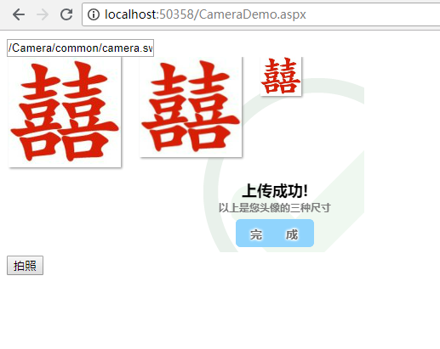The image size is (440, 349).
Task: Focus the /Camera/common/camera.sw text box
Action: (x=80, y=48)
